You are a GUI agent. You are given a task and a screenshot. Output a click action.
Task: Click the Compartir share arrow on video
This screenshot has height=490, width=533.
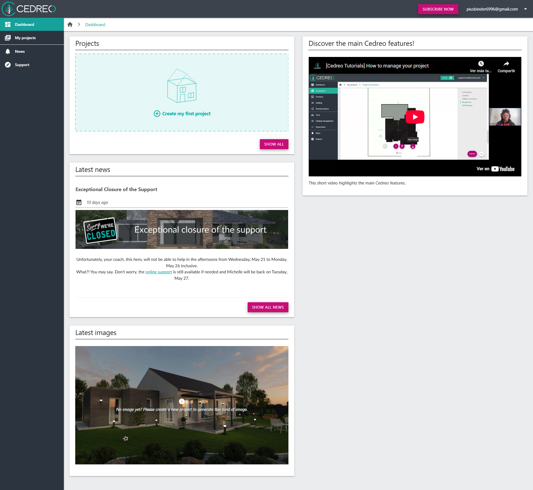506,64
